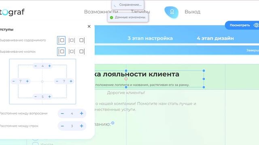Click the padding diagram center point
Image resolution: width=259 pixels, height=145 pixels.
click(x=42, y=81)
